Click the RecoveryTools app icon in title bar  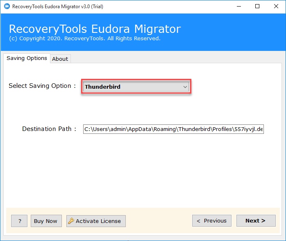tap(7, 7)
